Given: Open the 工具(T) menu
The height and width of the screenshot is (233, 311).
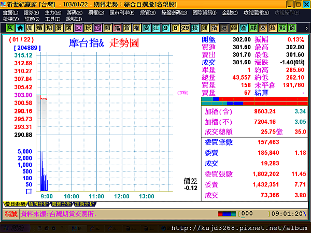Looking at the screenshot, I should pyautogui.click(x=52, y=19).
